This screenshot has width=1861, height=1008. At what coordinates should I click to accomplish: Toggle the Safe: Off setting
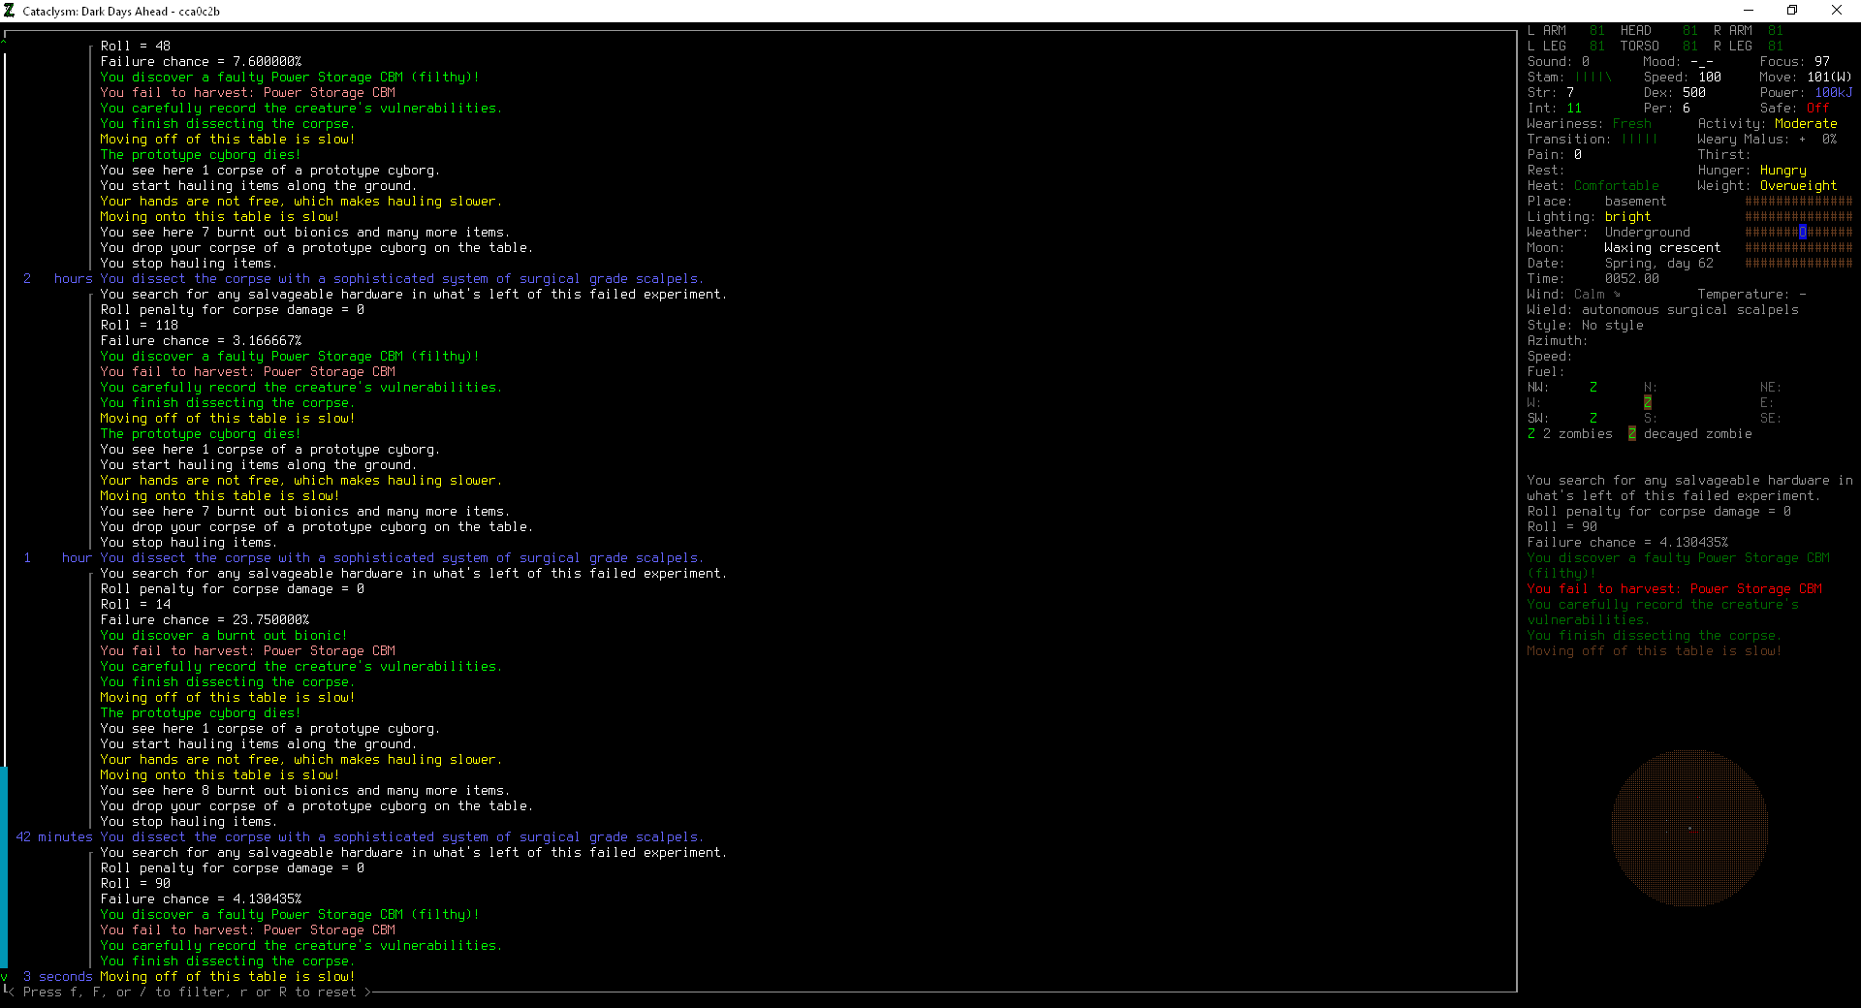point(1817,108)
